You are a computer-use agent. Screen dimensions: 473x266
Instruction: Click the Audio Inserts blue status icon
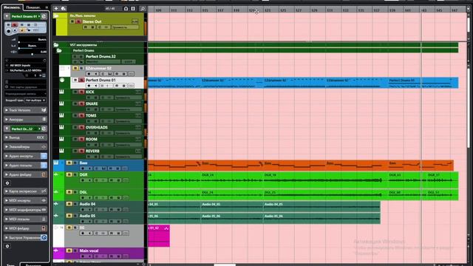[x=44, y=156]
